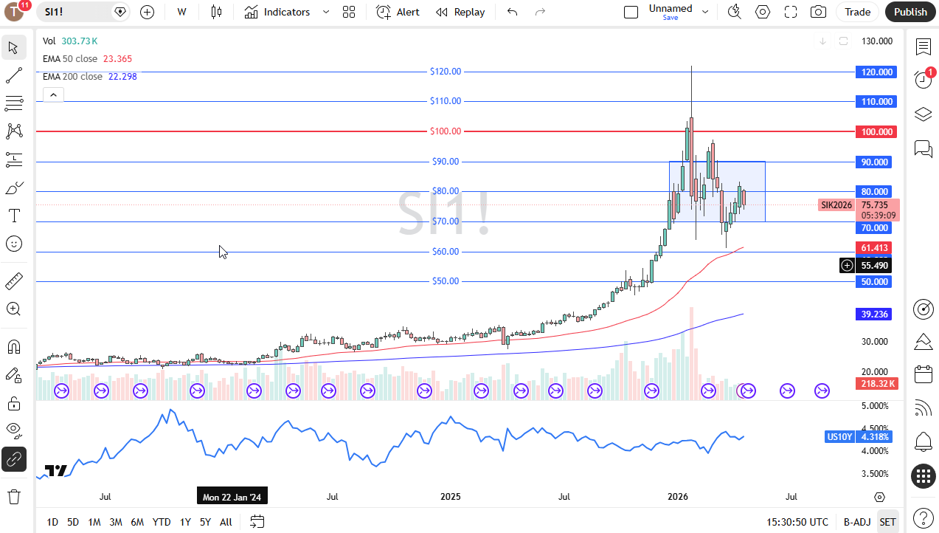This screenshot has height=533, width=939.
Task: Expand the Unnamed layout dropdown arrow
Action: (705, 12)
